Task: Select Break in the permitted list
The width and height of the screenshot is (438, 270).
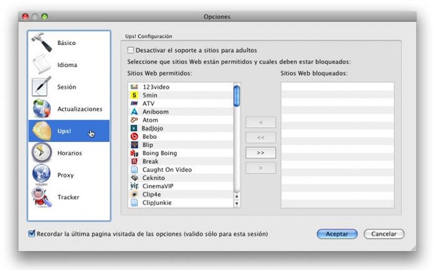Action: 181,161
